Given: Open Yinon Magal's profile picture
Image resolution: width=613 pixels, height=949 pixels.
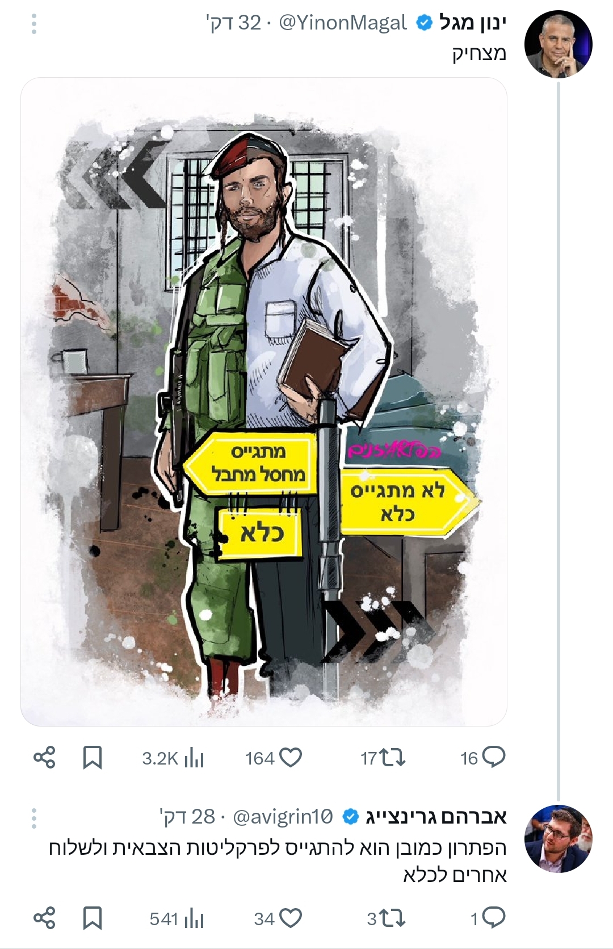Looking at the screenshot, I should [558, 44].
